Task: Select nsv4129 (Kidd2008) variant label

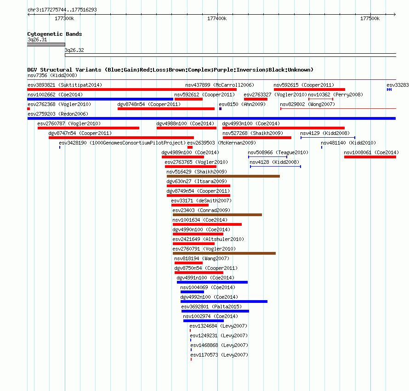Action: click(325, 133)
